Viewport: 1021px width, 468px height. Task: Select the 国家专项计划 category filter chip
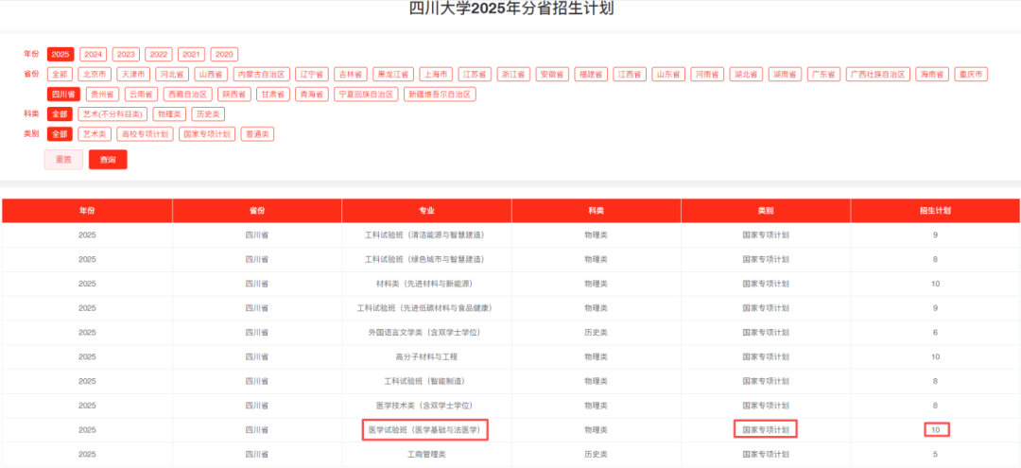coord(207,135)
